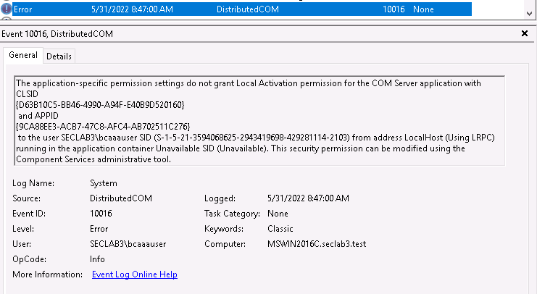Click the Computer value MSWIN2016C.seclab3.test
The width and height of the screenshot is (537, 294).
click(317, 244)
